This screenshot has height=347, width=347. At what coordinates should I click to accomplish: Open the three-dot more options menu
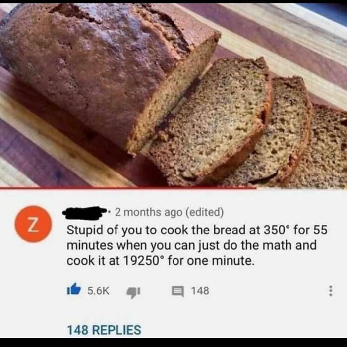331,291
